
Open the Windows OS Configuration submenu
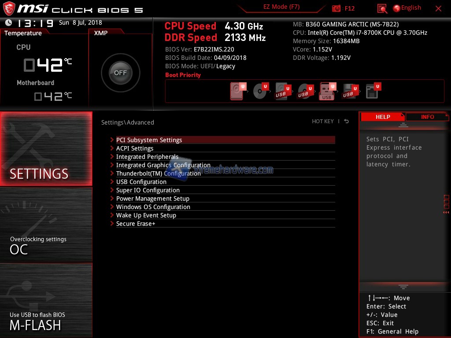tap(153, 207)
